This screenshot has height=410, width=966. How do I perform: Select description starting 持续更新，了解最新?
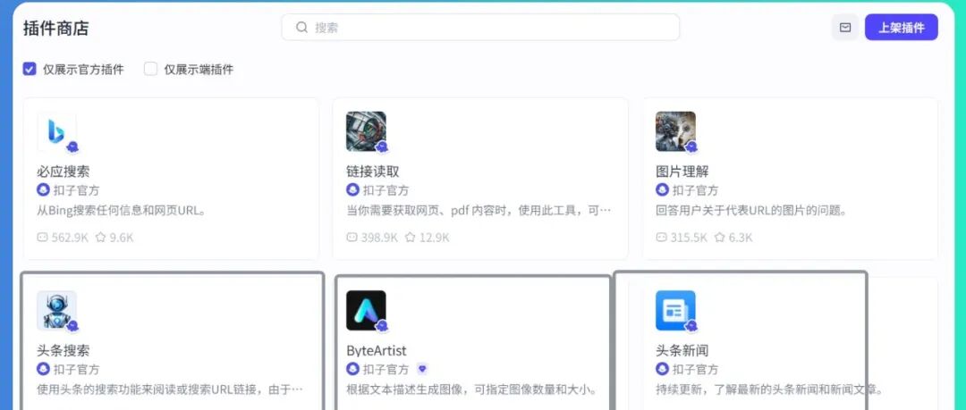coord(771,389)
